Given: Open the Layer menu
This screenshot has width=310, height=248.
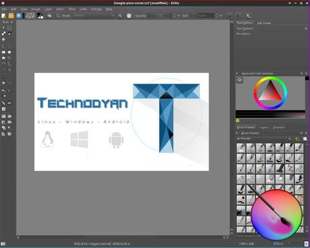Looking at the screenshot, I should pos(48,9).
